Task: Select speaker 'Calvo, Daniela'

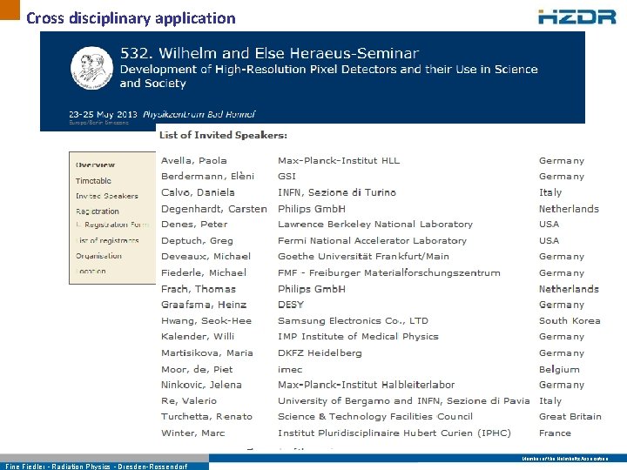Action: 198,192
